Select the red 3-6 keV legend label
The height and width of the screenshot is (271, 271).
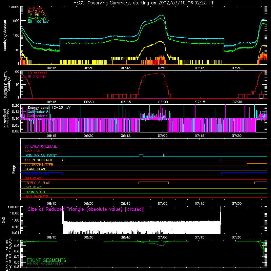pyautogui.click(x=35, y=8)
